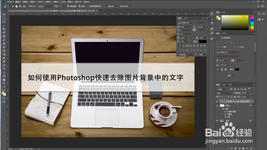Viewport: 267px width, 150px height.
Task: Open the second menu in the menu bar
Action: click(x=18, y=2)
